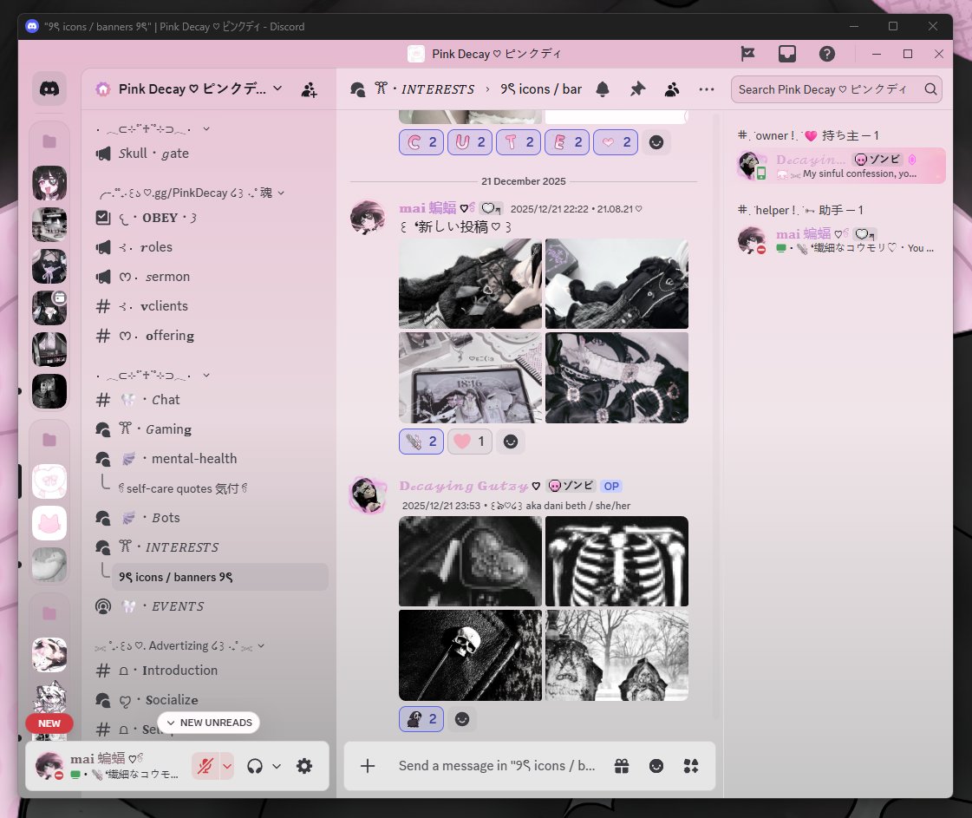This screenshot has height=818, width=972.
Task: Open pinned messages pin icon
Action: tap(637, 89)
